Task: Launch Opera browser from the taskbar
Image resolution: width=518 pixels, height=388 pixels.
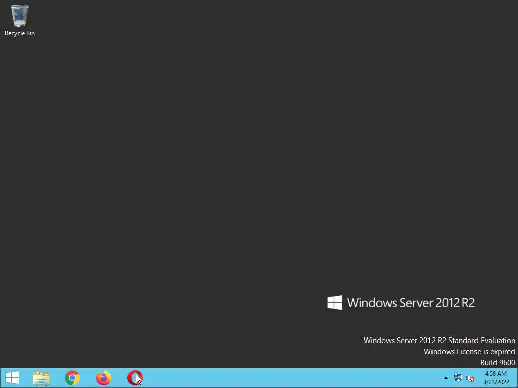Action: point(135,378)
